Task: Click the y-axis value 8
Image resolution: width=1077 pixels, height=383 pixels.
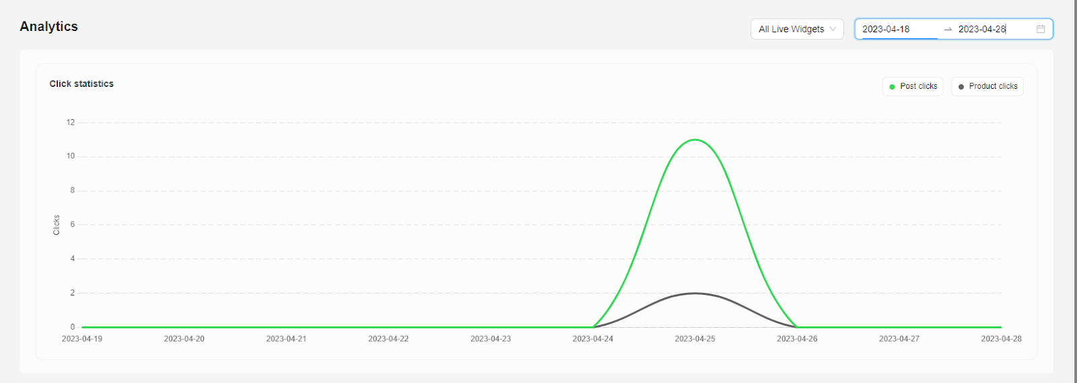Action: click(x=73, y=190)
